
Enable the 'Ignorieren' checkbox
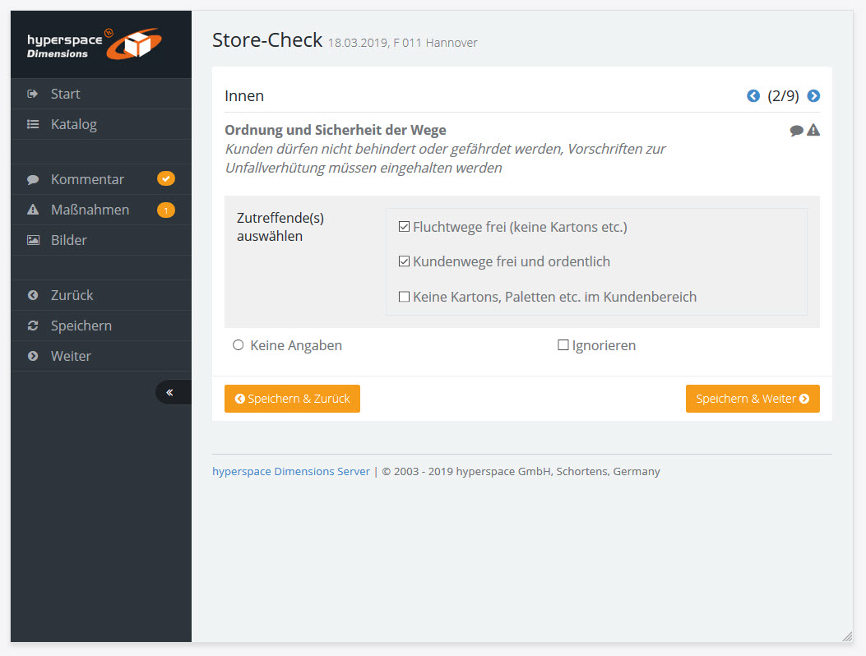[x=563, y=345]
